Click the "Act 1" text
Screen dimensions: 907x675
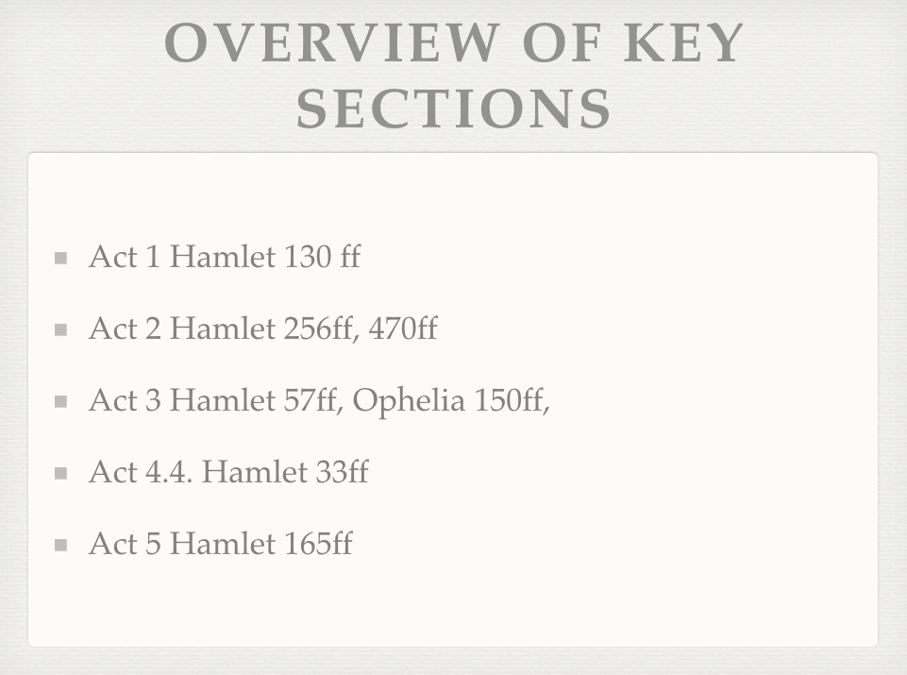125,257
